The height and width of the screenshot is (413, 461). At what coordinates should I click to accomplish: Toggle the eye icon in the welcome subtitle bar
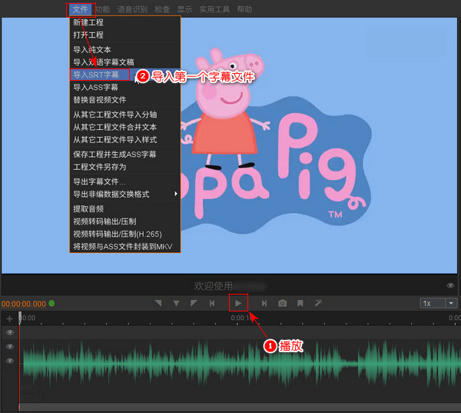pyautogui.click(x=450, y=285)
